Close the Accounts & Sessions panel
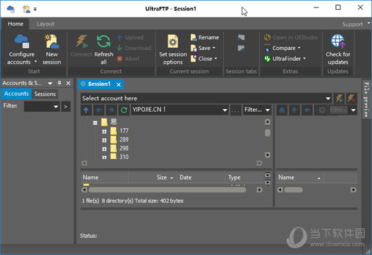Viewport: 372px width, 255px height. [x=68, y=83]
